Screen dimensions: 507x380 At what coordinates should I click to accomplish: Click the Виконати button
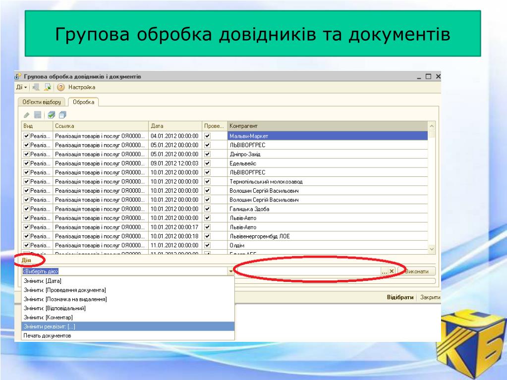click(416, 271)
